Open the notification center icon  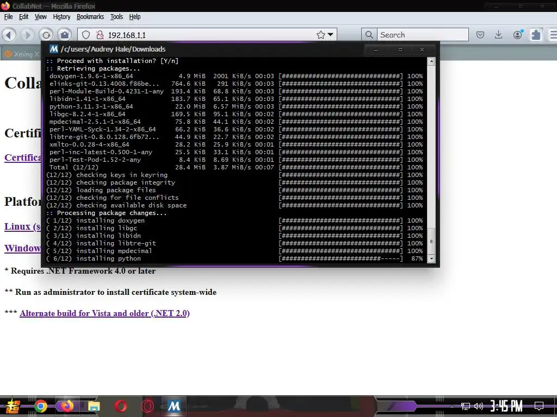pyautogui.click(x=539, y=406)
